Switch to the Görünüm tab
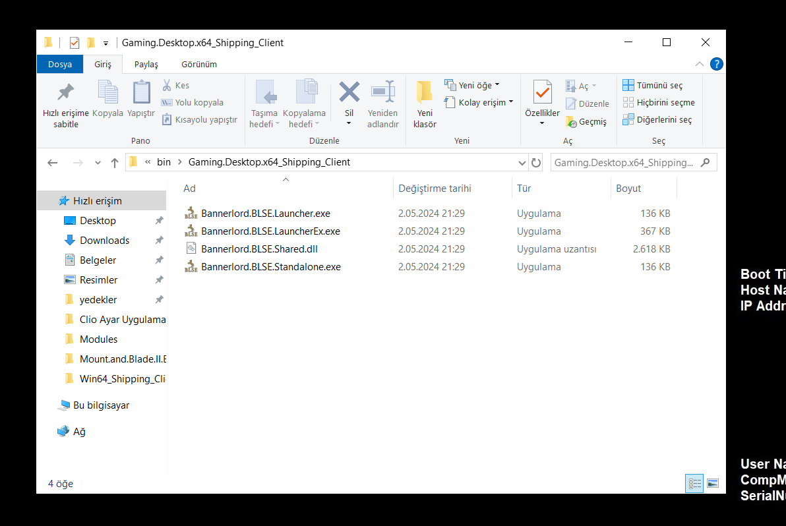Image resolution: width=786 pixels, height=526 pixels. [199, 64]
